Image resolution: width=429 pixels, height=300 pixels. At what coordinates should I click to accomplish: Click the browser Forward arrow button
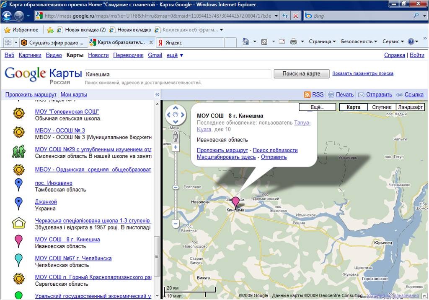(x=19, y=16)
